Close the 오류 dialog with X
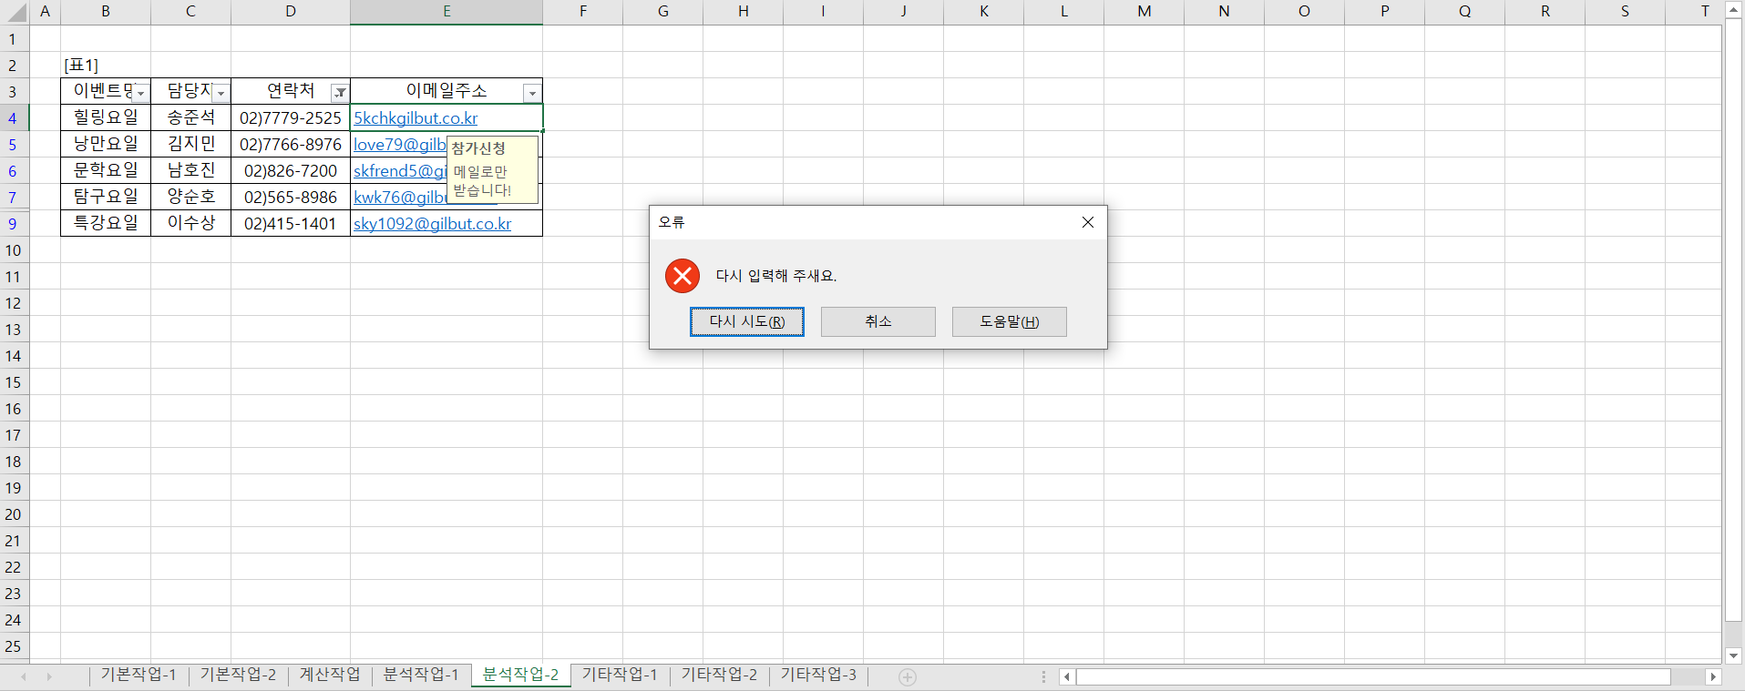 click(1087, 222)
